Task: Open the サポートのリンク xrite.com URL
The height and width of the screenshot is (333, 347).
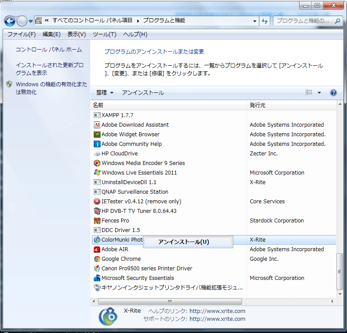Action: [x=218, y=319]
